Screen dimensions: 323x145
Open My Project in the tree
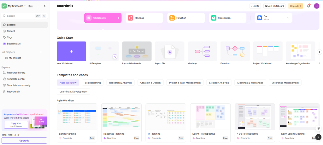point(15,58)
